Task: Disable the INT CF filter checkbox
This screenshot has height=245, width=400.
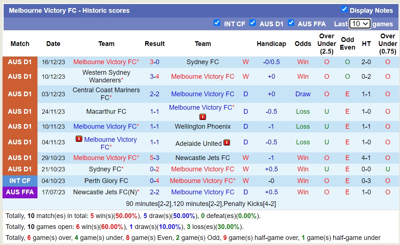Action: tap(217, 23)
